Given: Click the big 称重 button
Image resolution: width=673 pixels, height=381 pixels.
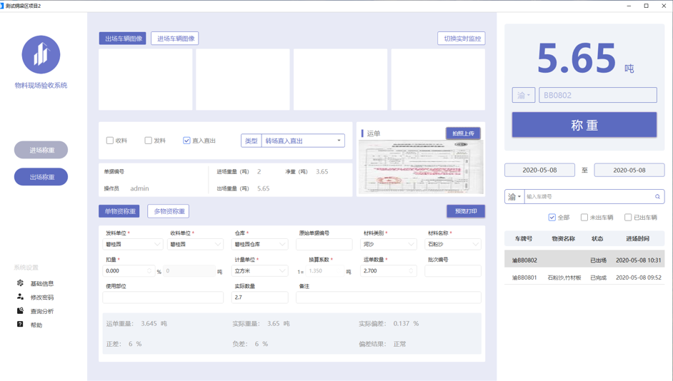Looking at the screenshot, I should [x=584, y=125].
